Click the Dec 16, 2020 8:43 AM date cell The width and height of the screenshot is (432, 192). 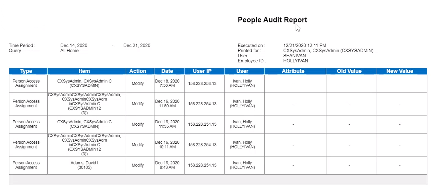[x=167, y=165]
